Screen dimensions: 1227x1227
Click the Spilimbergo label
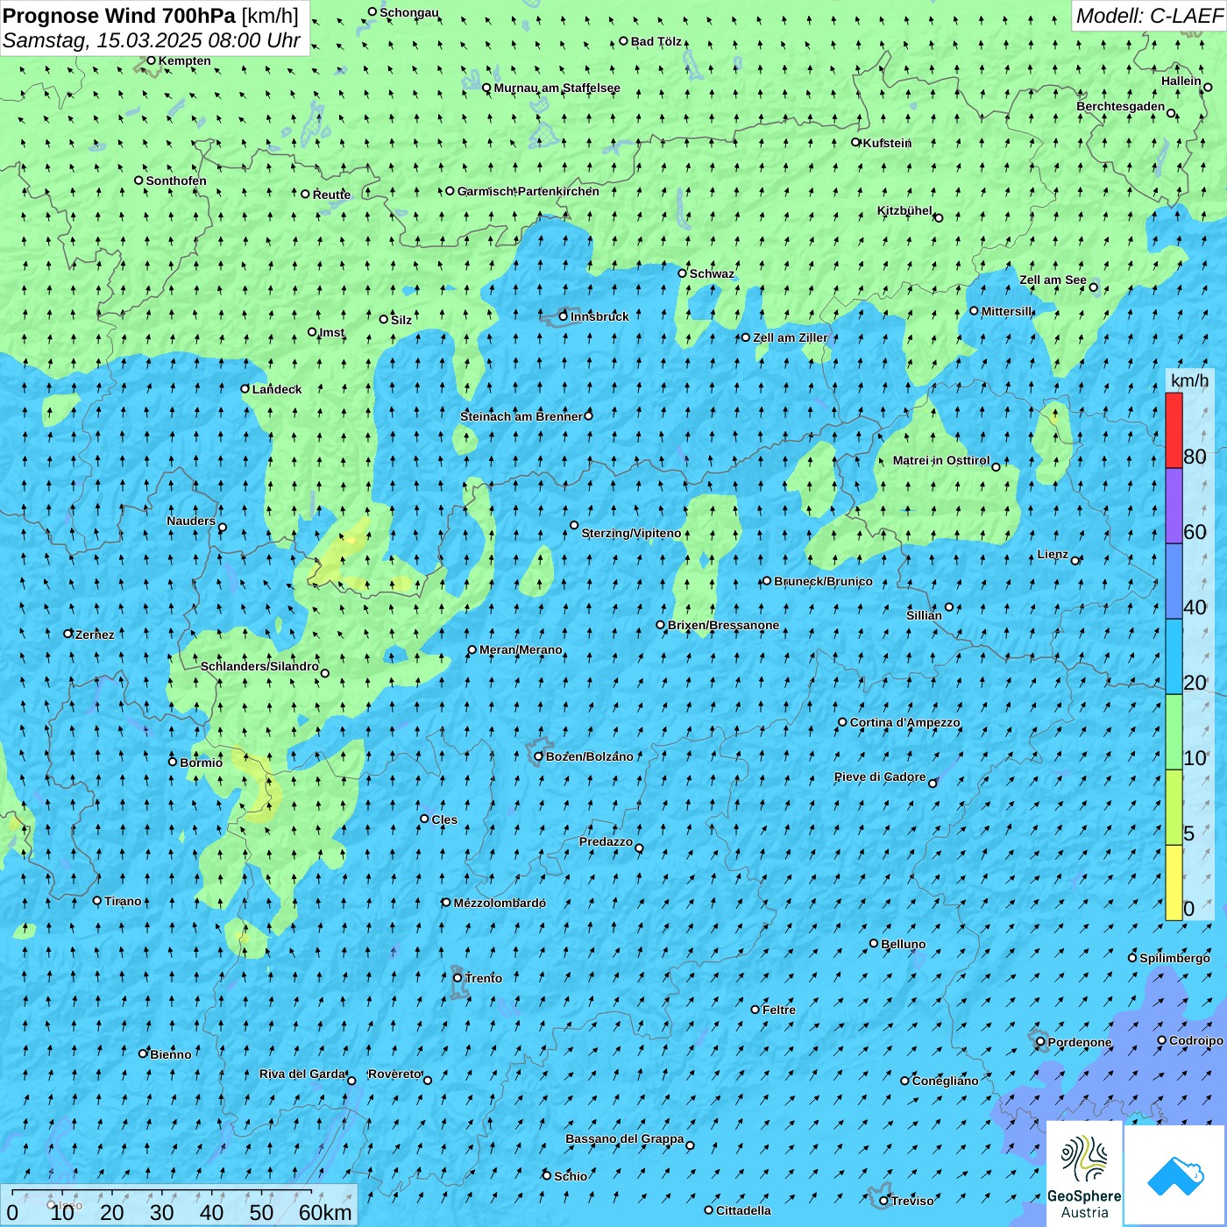tap(1174, 958)
